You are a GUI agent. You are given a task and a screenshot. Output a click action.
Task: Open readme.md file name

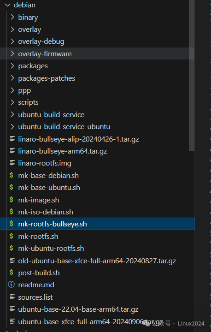pos(36,285)
